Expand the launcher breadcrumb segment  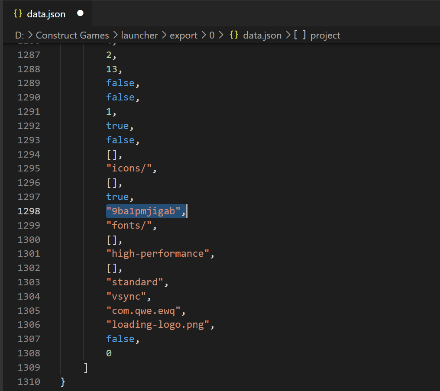coord(139,36)
